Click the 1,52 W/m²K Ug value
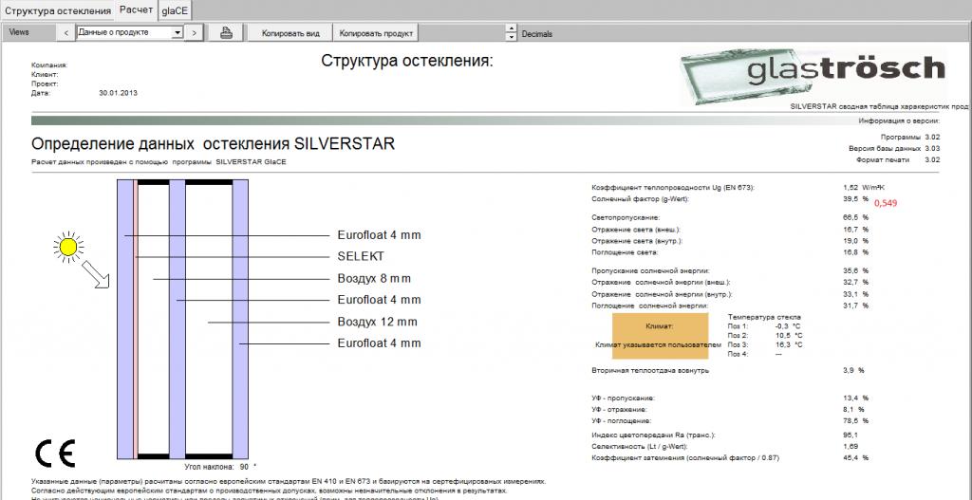The width and height of the screenshot is (972, 500). tap(864, 187)
